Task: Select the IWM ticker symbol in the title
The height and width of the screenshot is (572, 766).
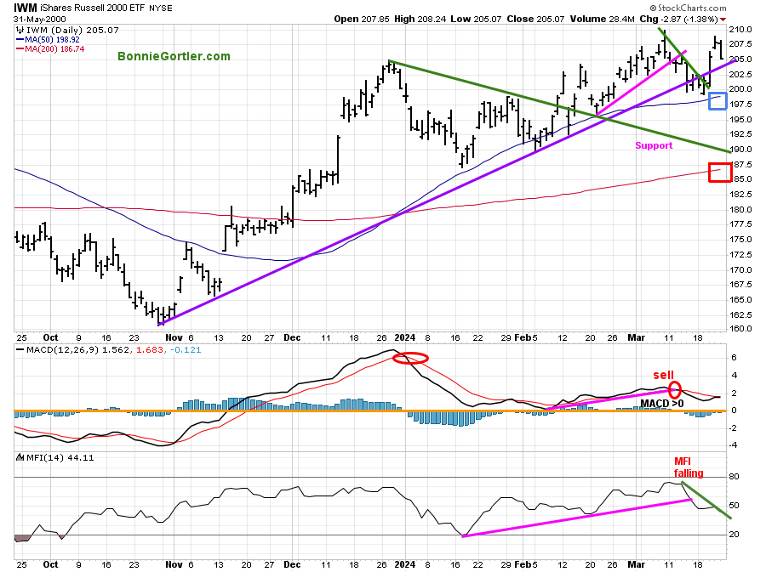Action: [x=26, y=8]
